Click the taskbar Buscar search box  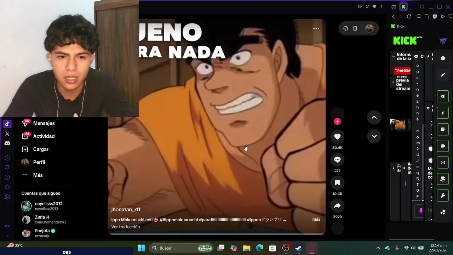click(182, 248)
